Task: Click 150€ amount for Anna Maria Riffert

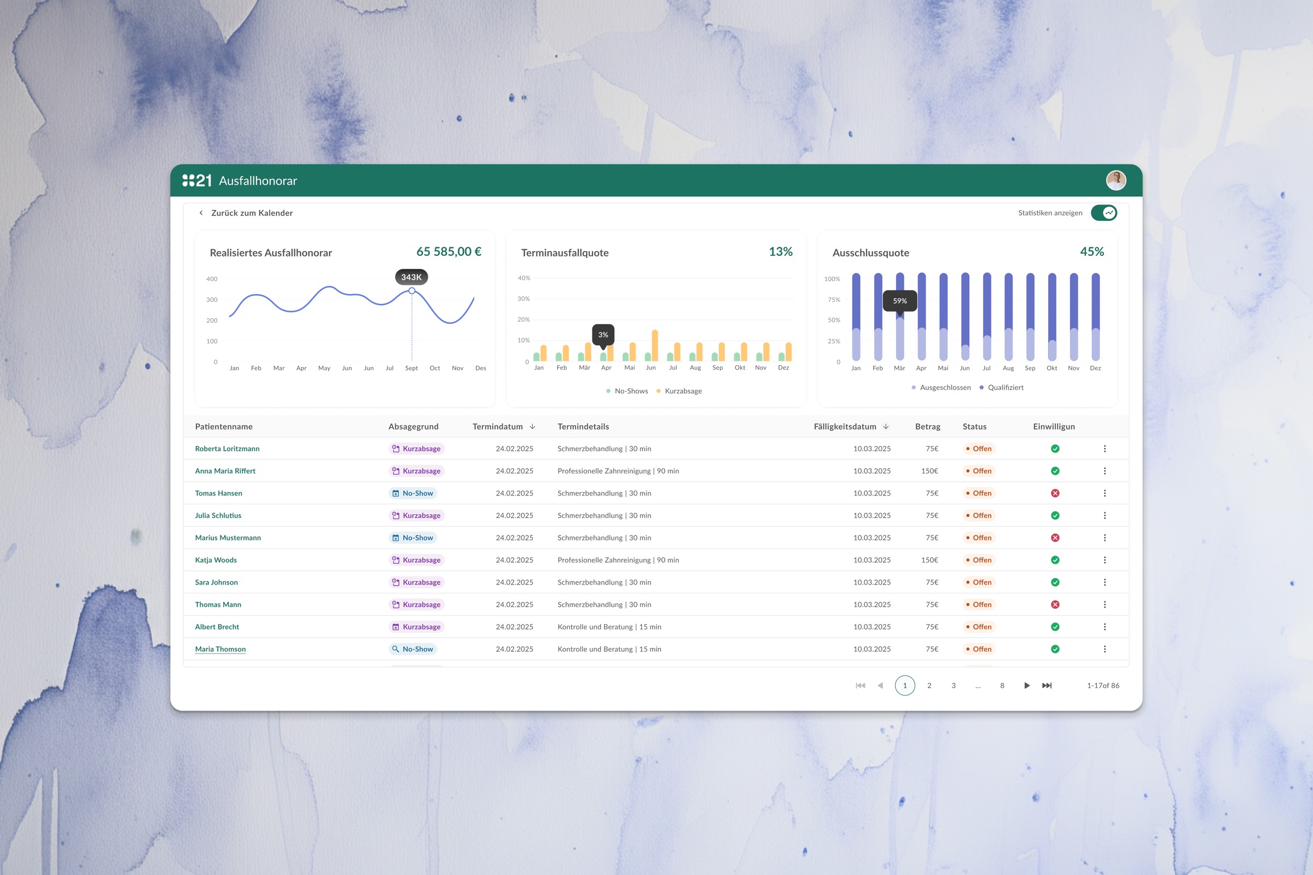Action: pos(929,471)
